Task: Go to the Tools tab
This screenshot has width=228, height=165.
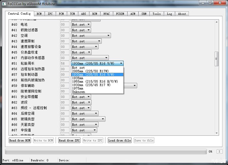Action: click(157, 14)
